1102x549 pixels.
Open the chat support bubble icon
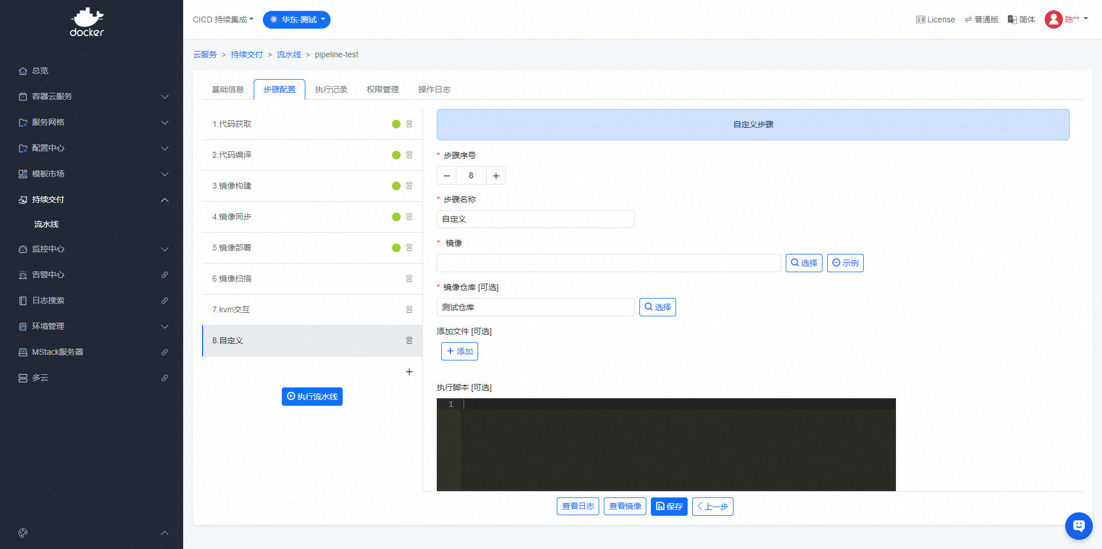pos(1078,526)
